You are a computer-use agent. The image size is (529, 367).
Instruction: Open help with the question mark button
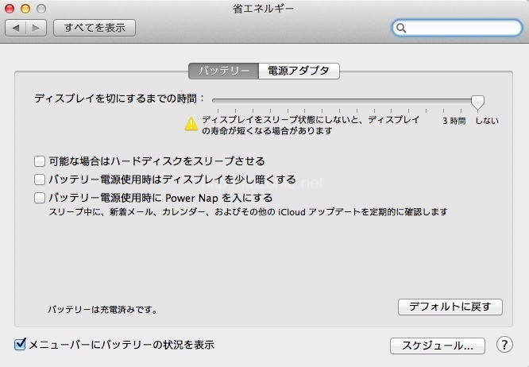coord(504,345)
